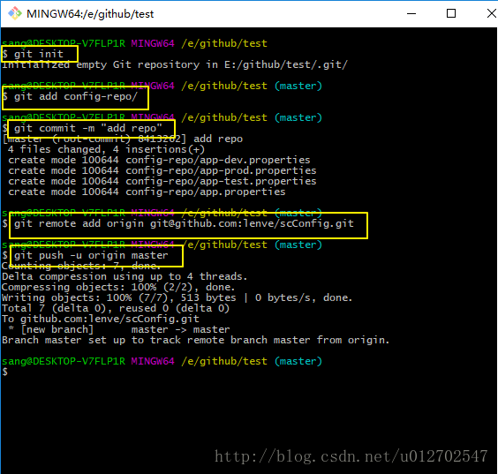The width and height of the screenshot is (498, 474).
Task: Click the '4 files changed, 4 insertions(+)' line
Action: [x=106, y=149]
